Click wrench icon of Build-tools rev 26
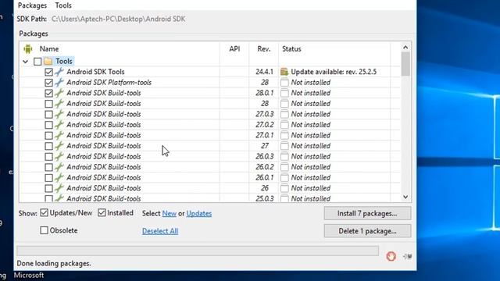This screenshot has width=500, height=281. click(59, 188)
